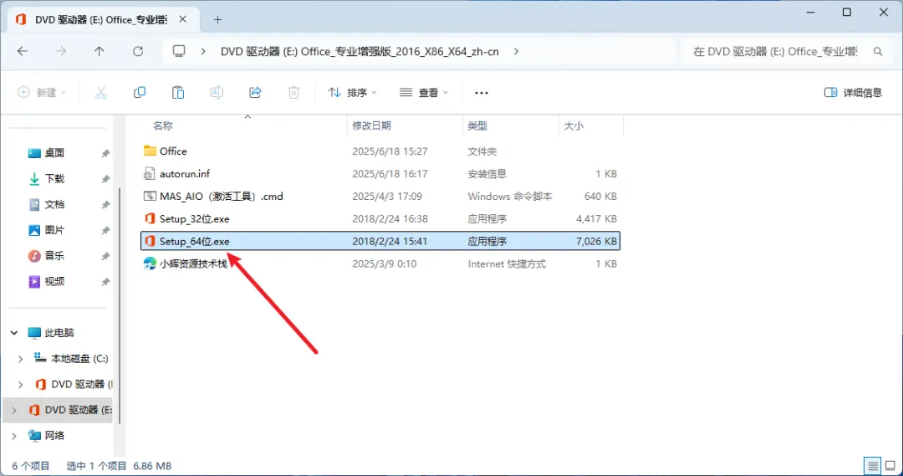Select the 小辉资源技术栈 shortcut icon
Image resolution: width=903 pixels, height=476 pixels.
150,264
